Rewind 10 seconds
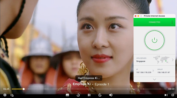This screenshot has height=98, width=177. pyautogui.click(x=78, y=95)
